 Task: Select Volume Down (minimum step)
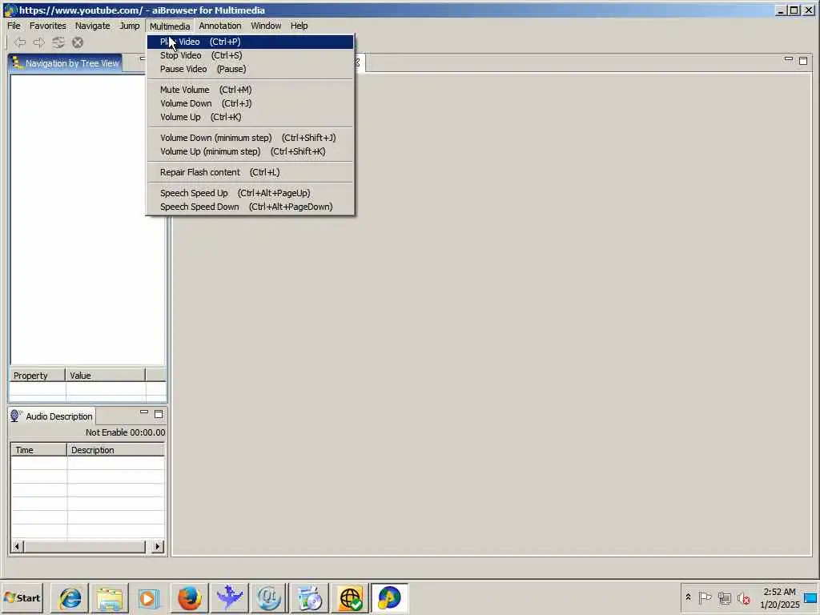click(x=250, y=138)
